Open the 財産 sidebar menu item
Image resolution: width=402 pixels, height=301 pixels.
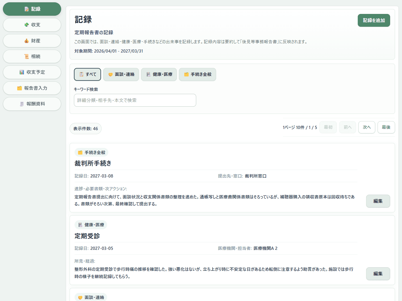pos(32,41)
